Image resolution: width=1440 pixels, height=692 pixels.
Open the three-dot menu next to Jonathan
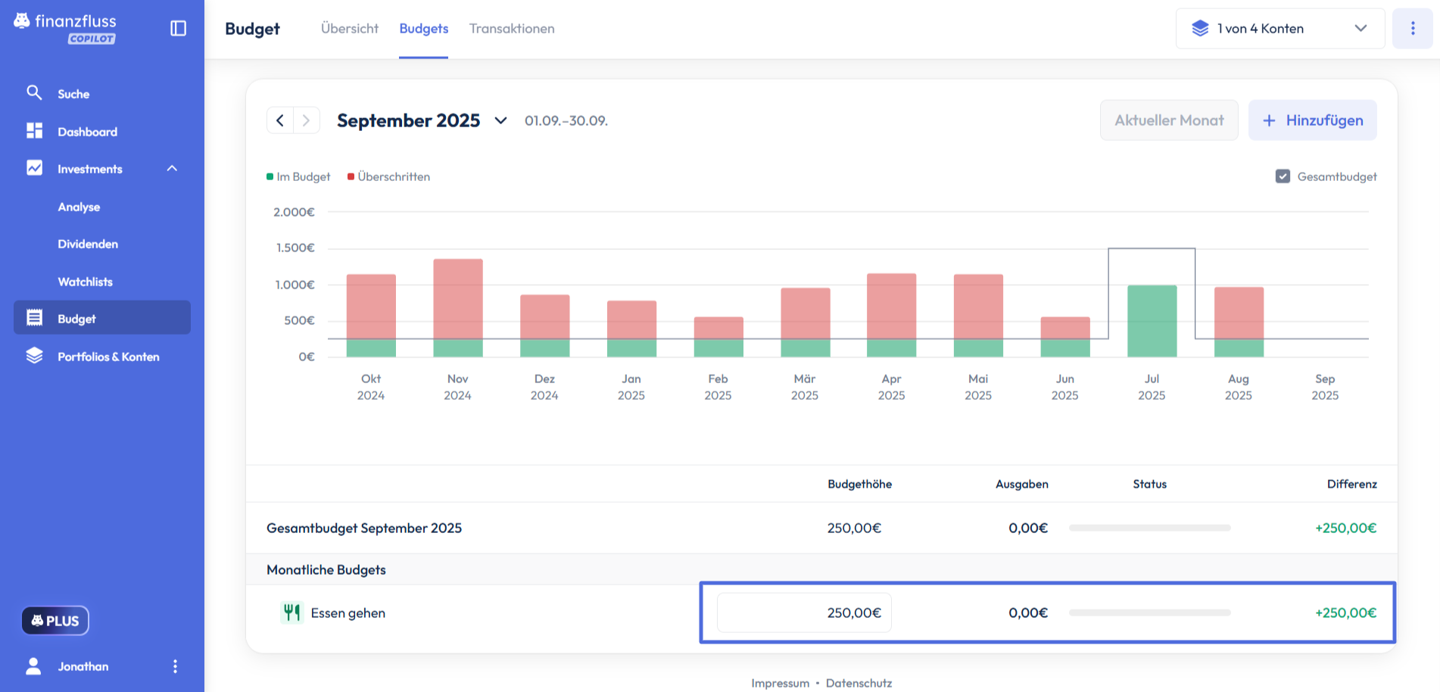(175, 666)
